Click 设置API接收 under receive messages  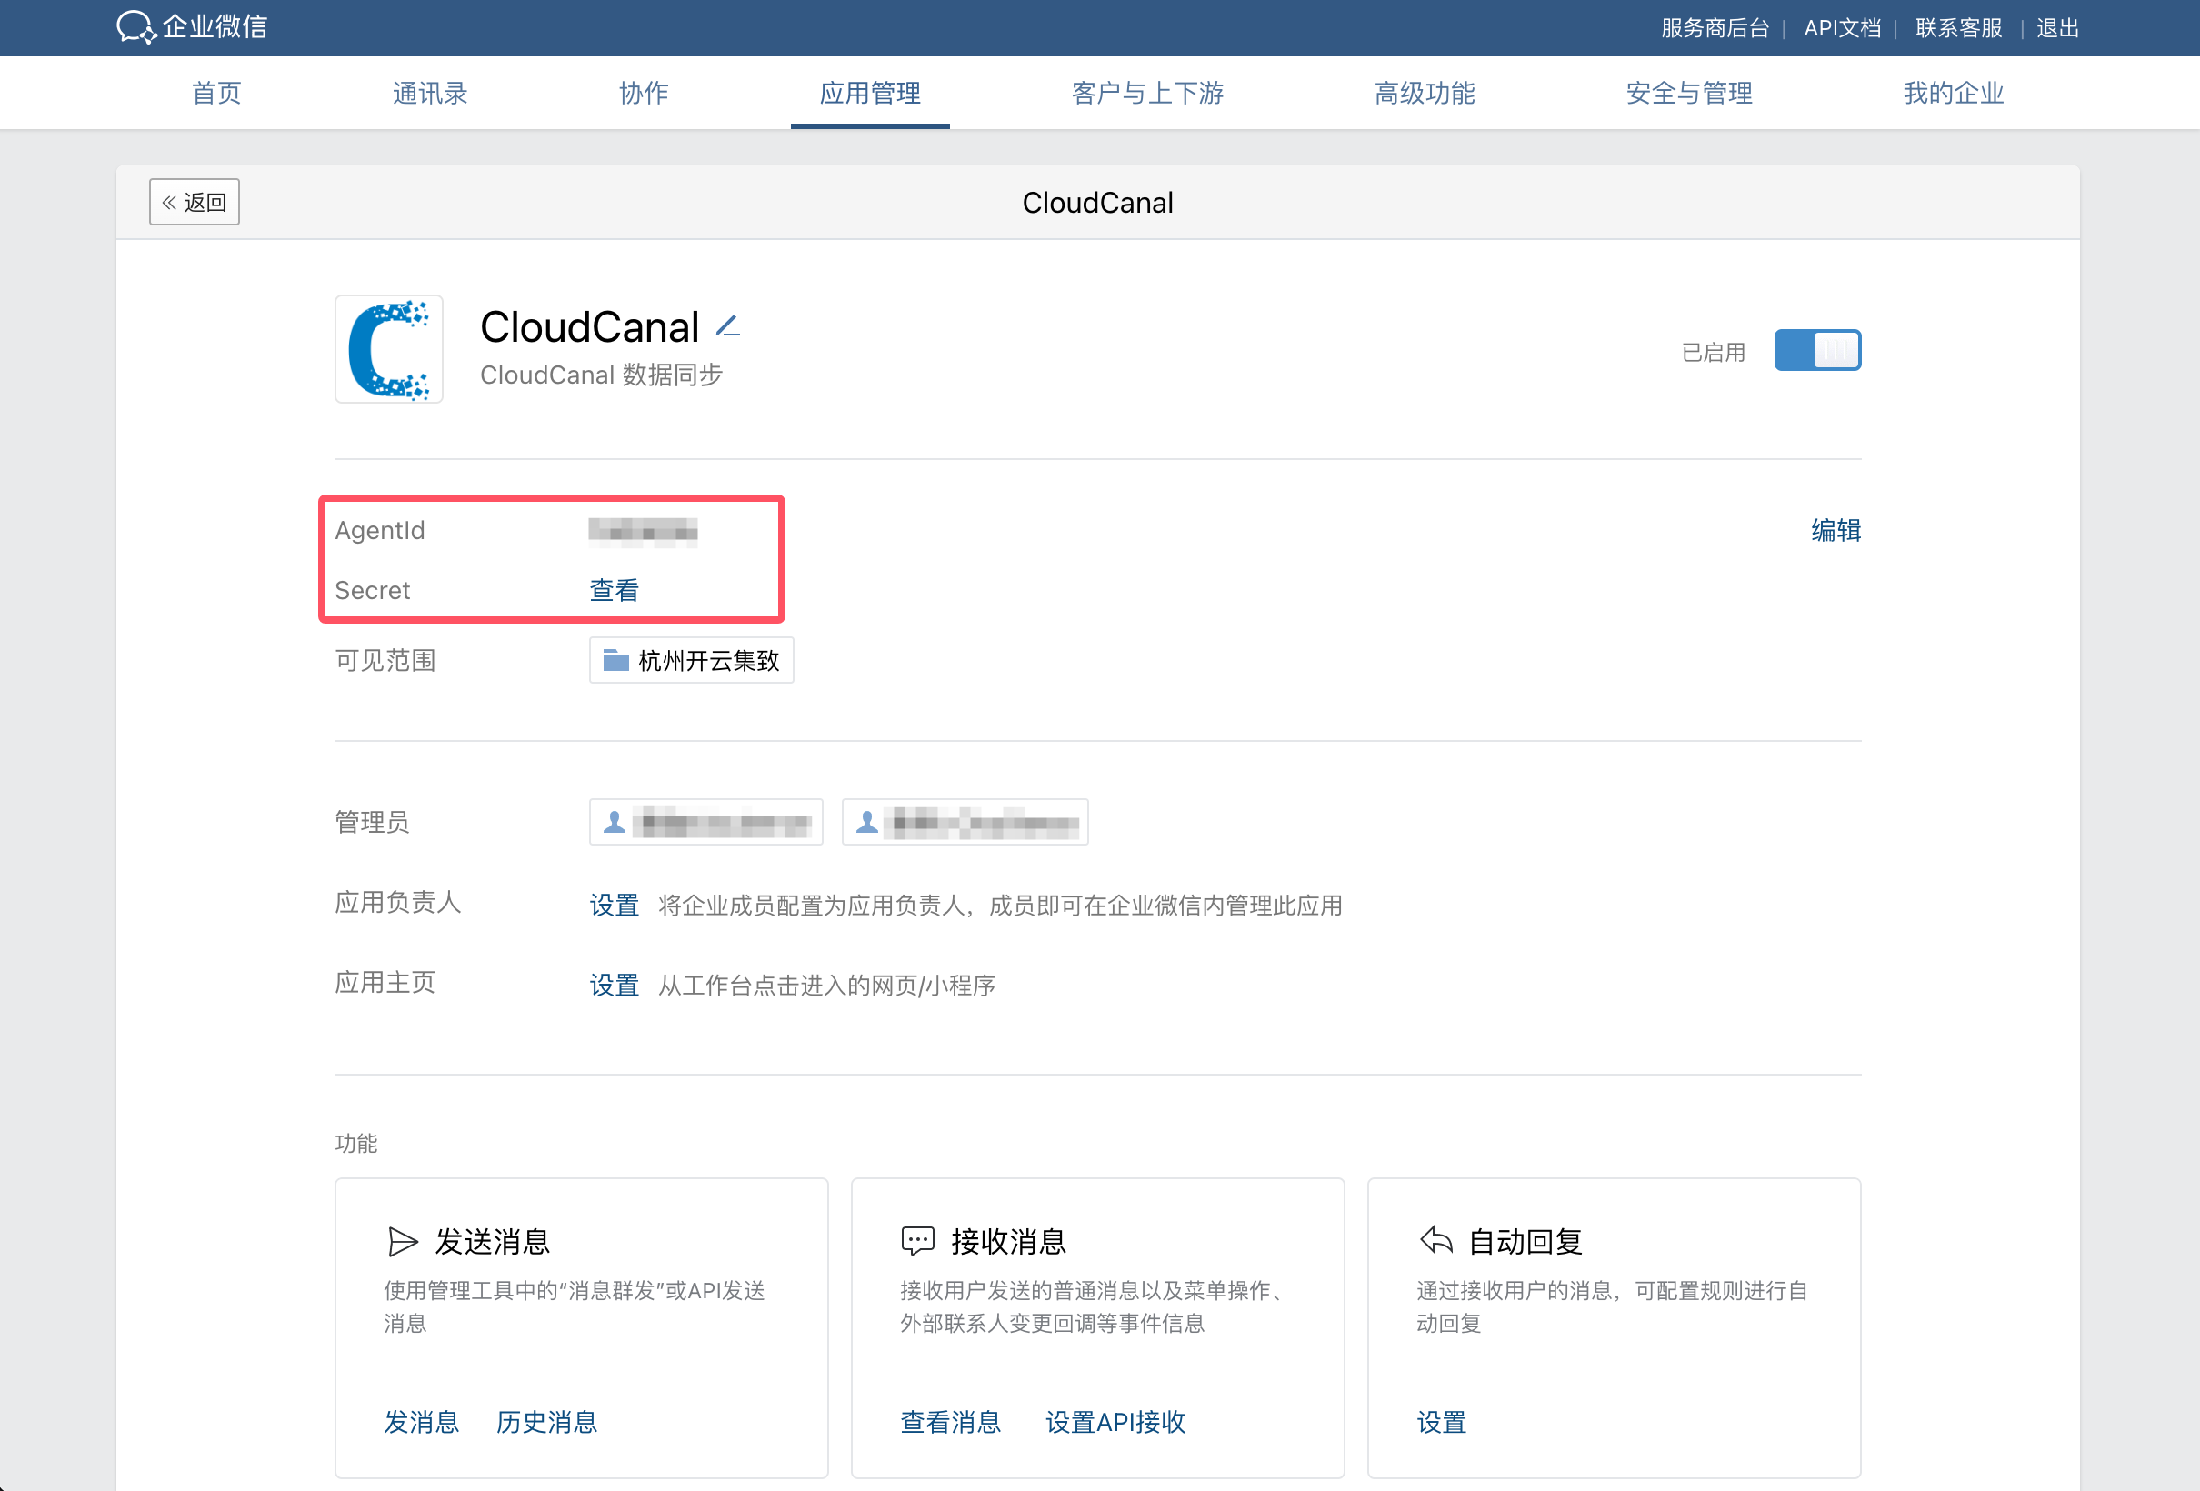click(1115, 1422)
